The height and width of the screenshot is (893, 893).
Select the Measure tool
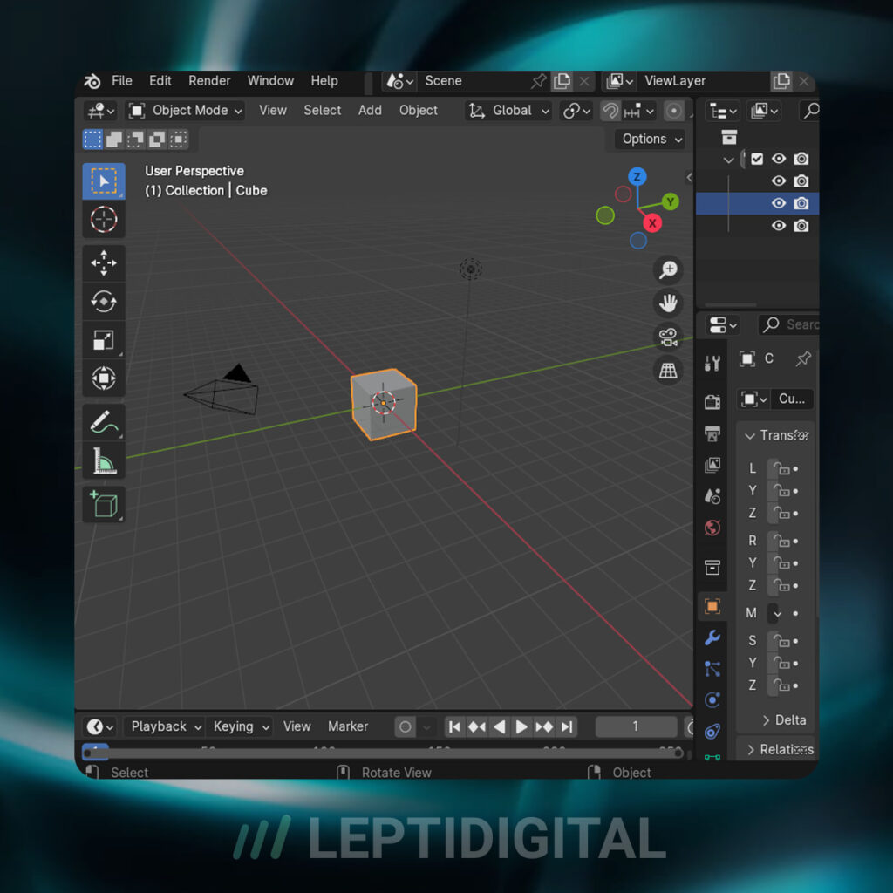point(104,460)
